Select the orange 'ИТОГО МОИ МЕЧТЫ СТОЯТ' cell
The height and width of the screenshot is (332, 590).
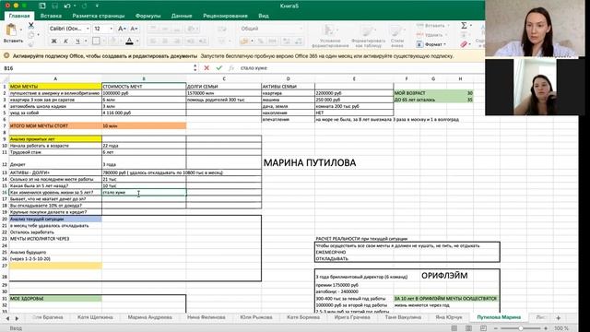point(55,125)
